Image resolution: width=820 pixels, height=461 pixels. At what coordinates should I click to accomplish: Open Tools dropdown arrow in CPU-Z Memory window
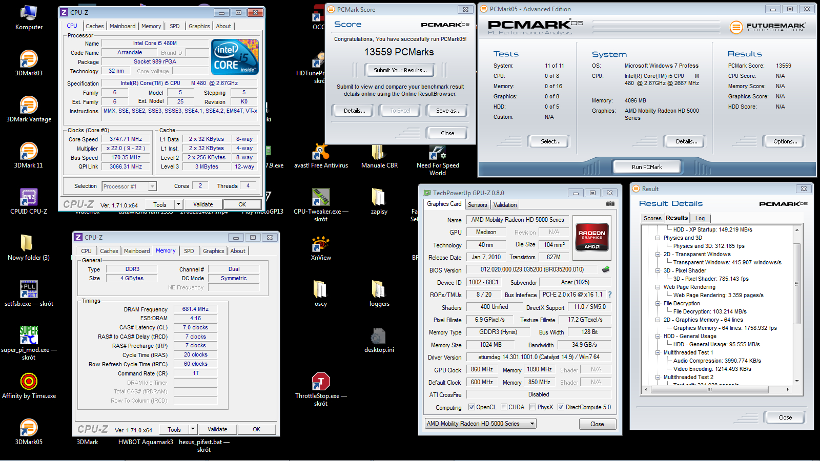(x=193, y=429)
